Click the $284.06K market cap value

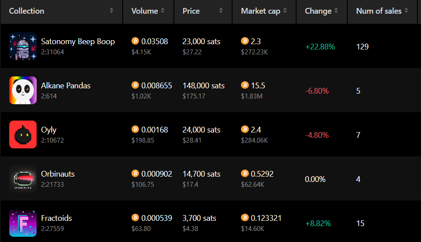pos(254,140)
